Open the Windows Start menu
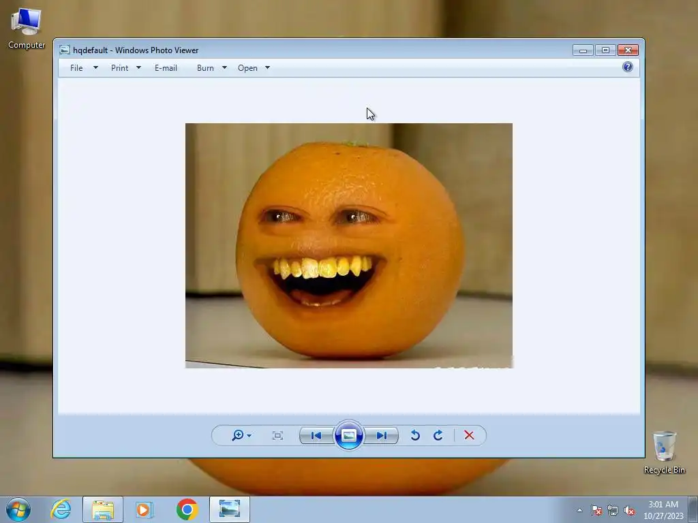The image size is (698, 523). 18,509
